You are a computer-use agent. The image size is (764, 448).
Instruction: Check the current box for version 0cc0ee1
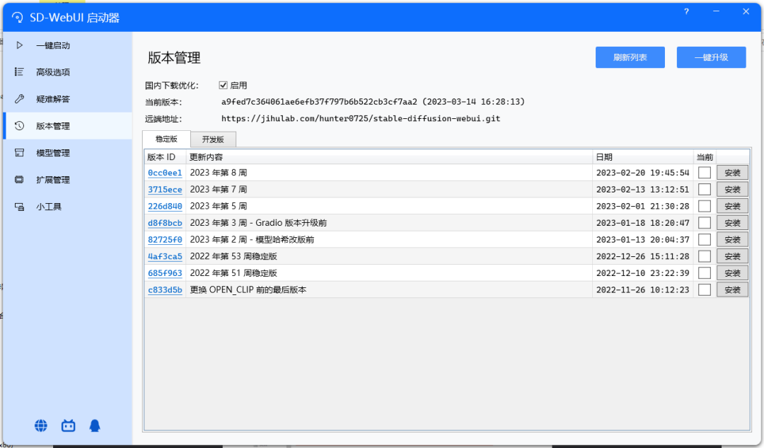705,173
